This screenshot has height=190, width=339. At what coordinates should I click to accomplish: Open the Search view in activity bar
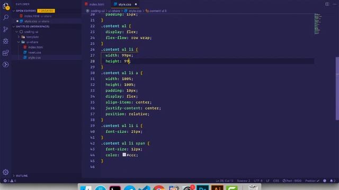(6, 17)
